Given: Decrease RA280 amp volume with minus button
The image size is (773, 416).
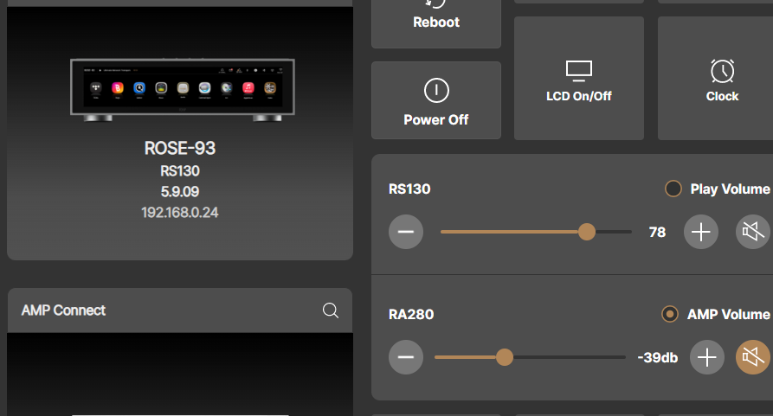Looking at the screenshot, I should point(406,357).
